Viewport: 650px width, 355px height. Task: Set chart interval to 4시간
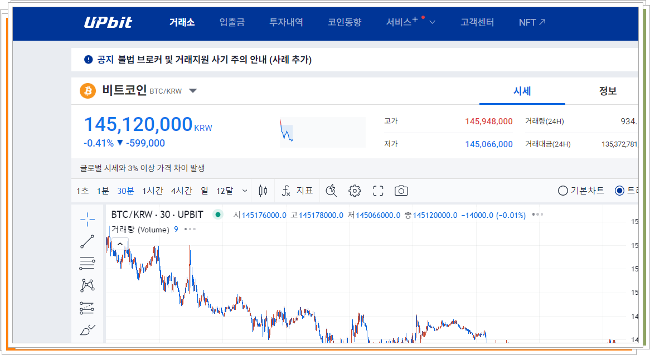coord(182,191)
